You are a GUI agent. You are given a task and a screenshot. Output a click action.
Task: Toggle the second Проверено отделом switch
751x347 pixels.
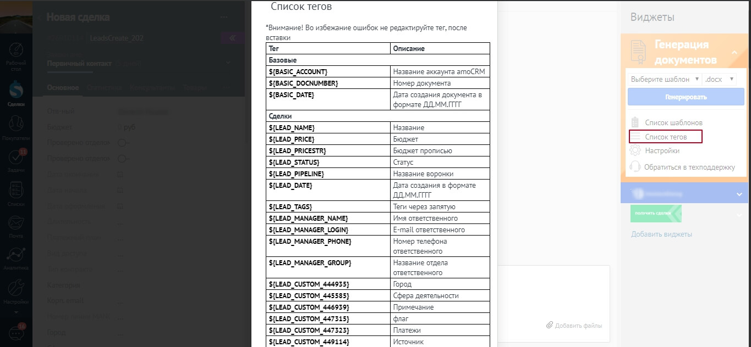tap(124, 159)
